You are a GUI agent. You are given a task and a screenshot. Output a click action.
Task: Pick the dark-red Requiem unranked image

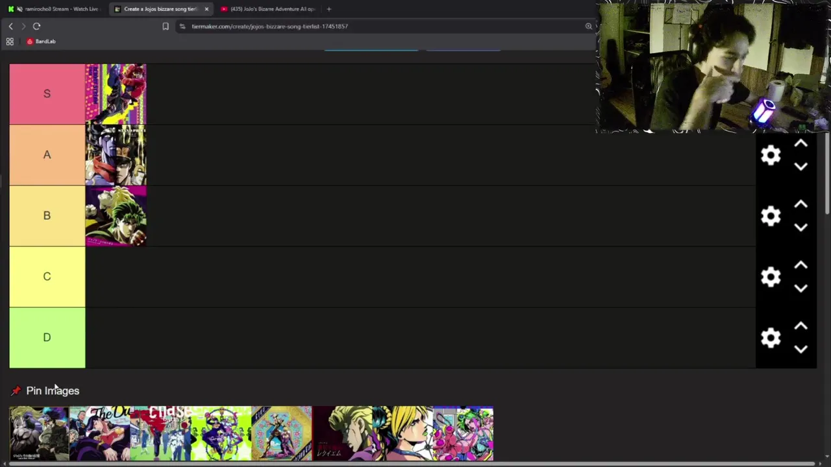click(x=342, y=433)
